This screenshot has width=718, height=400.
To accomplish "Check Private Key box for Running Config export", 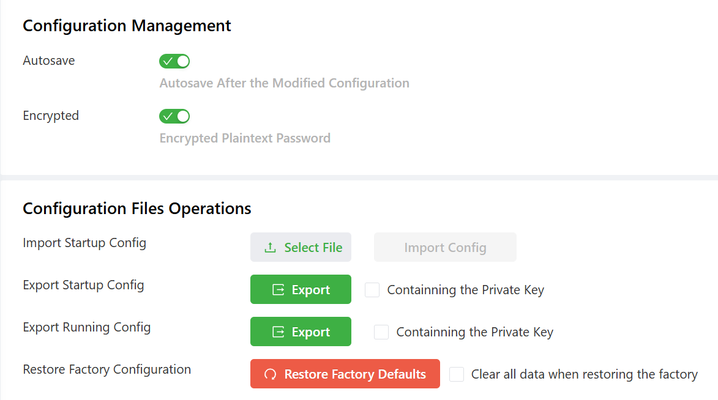I will [x=381, y=332].
